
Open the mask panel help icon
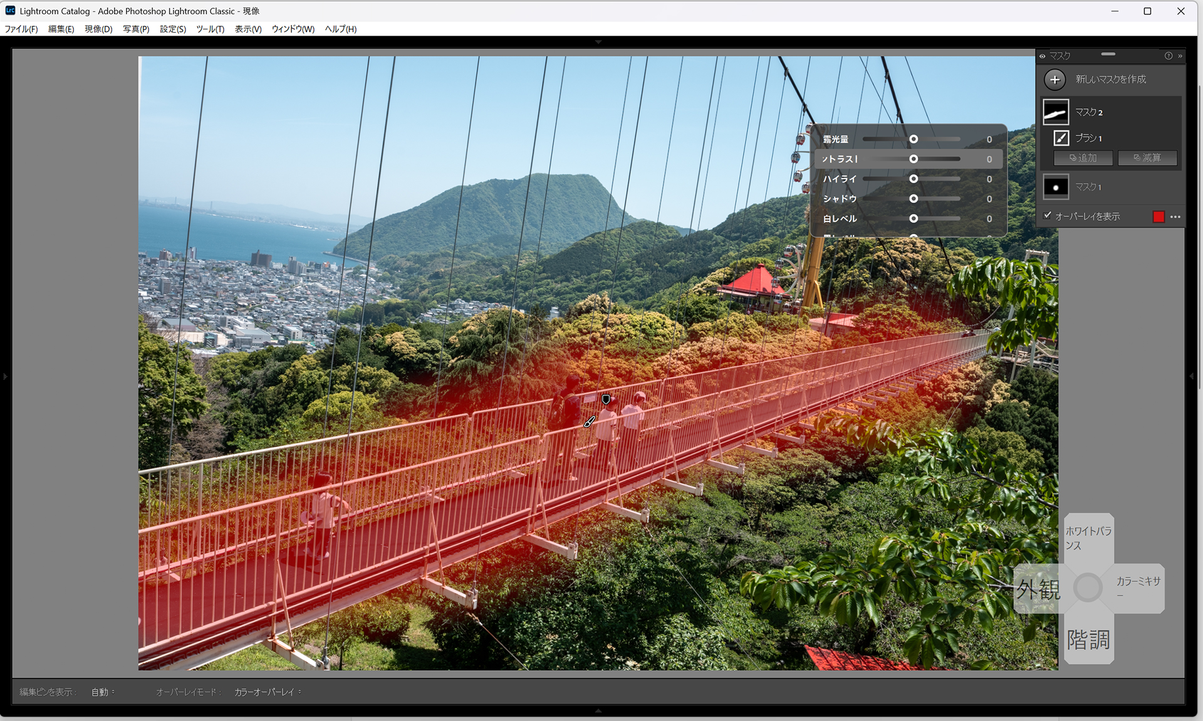pos(1169,56)
